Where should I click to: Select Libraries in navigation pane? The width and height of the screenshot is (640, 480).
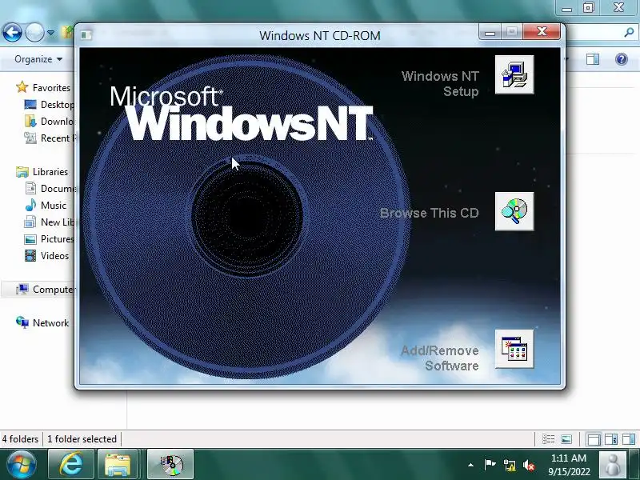click(42, 171)
